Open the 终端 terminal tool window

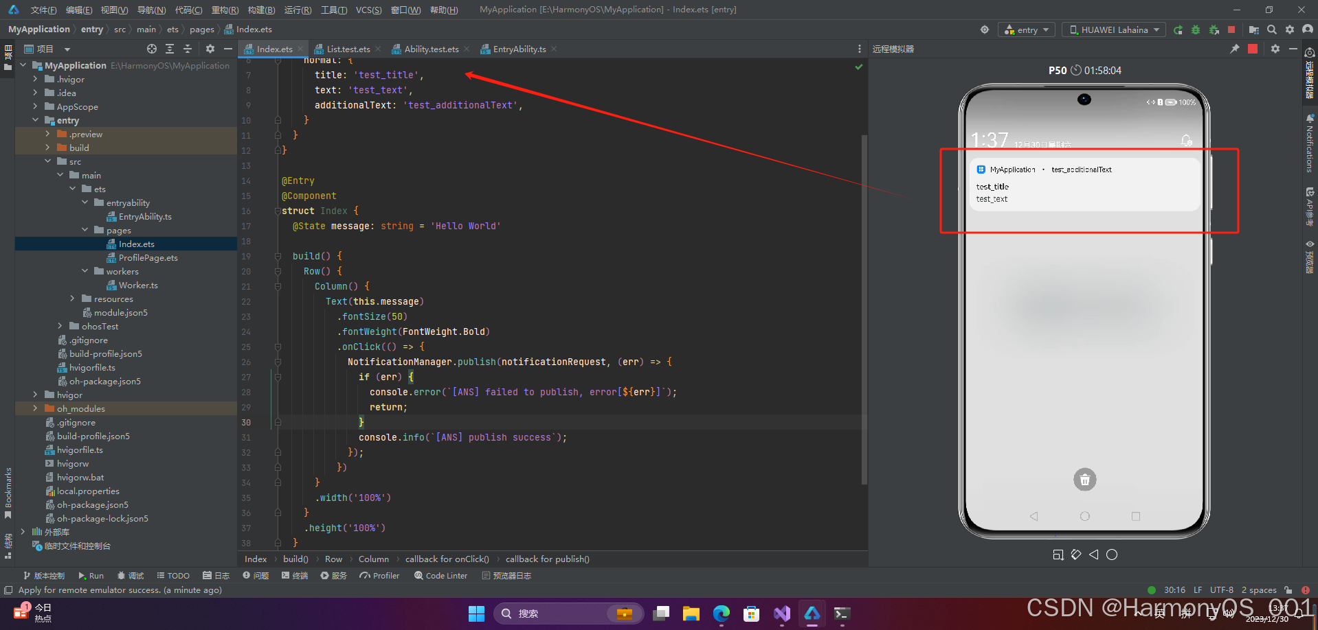pyautogui.click(x=295, y=576)
